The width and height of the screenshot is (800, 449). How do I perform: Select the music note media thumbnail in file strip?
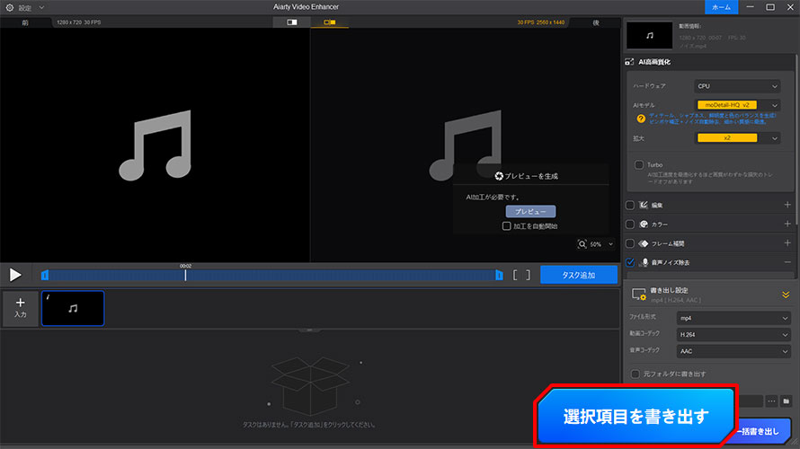pos(73,308)
